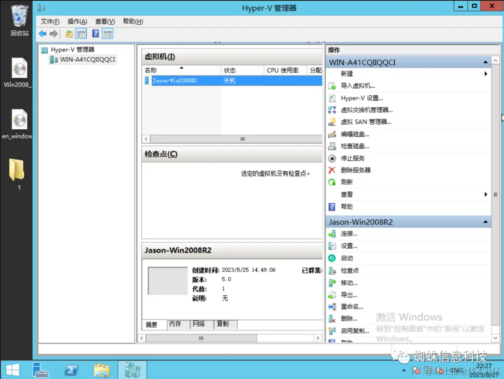Expand the 新建 submenu arrow
Screen dimensions: 504x379
486,74
